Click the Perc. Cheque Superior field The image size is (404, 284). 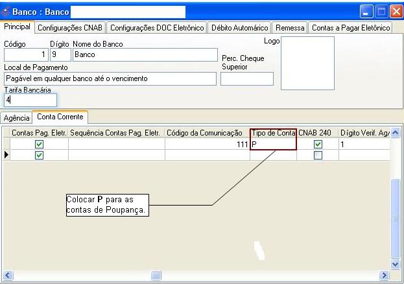[x=246, y=78]
